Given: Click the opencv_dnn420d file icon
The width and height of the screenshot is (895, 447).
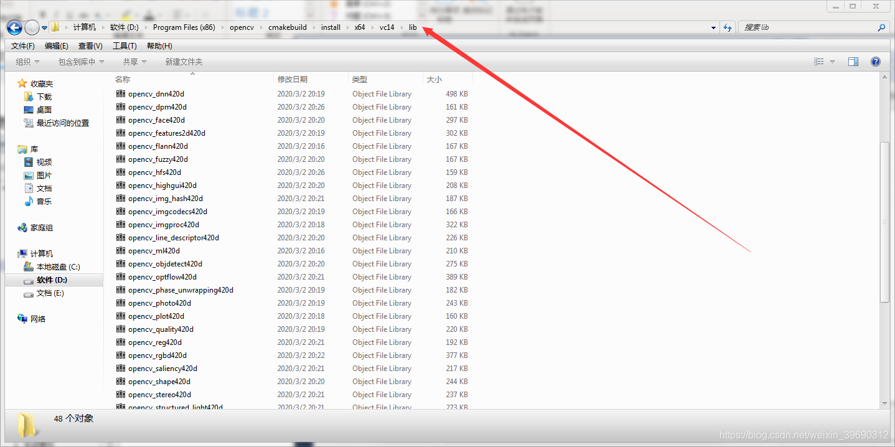Looking at the screenshot, I should pos(121,93).
